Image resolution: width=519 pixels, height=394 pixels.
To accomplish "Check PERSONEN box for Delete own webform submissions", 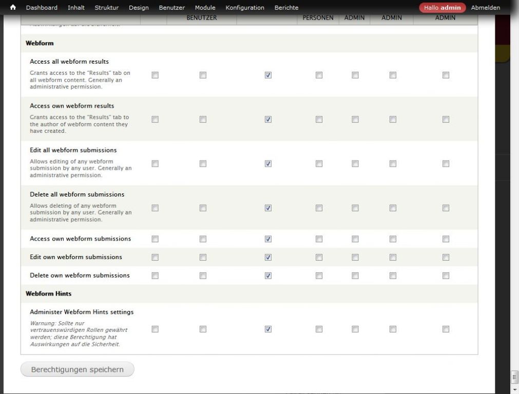I will 319,275.
